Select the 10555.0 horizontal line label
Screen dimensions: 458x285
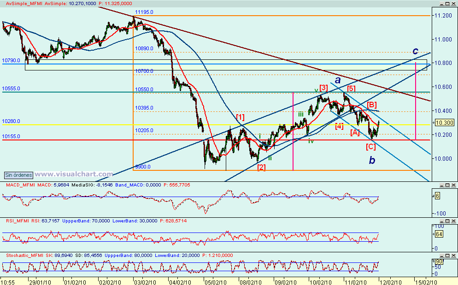pos(11,89)
